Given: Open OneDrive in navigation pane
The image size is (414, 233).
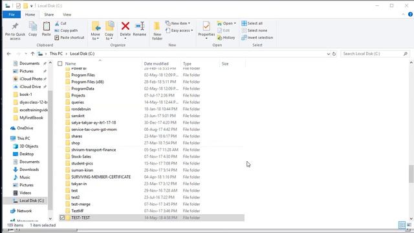Looking at the screenshot, I should (x=22, y=128).
